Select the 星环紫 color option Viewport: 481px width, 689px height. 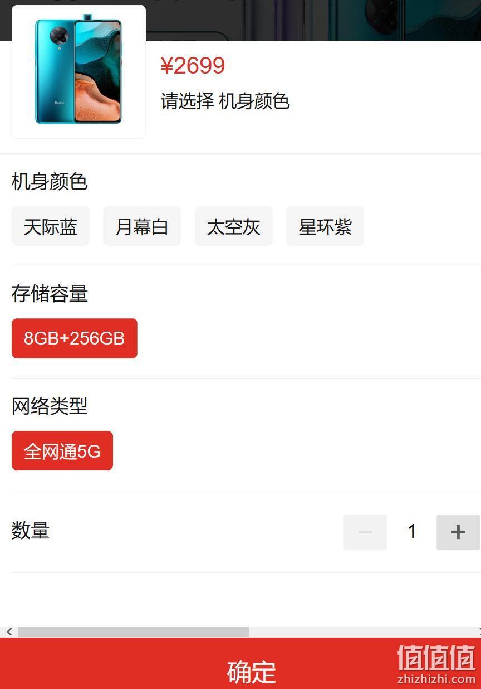325,226
